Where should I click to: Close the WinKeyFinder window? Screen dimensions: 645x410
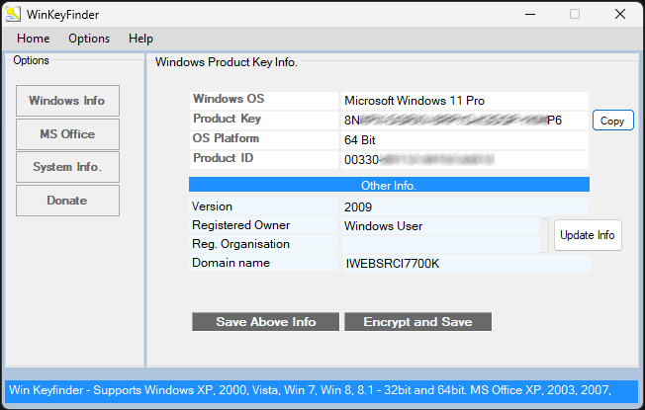620,15
